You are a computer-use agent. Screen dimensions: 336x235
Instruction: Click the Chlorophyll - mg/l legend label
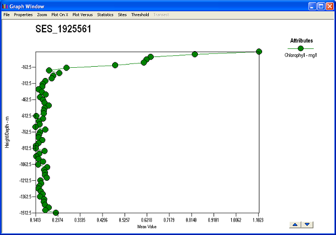coord(301,55)
